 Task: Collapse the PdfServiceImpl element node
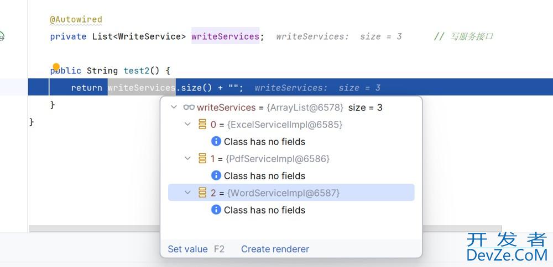[188, 159]
